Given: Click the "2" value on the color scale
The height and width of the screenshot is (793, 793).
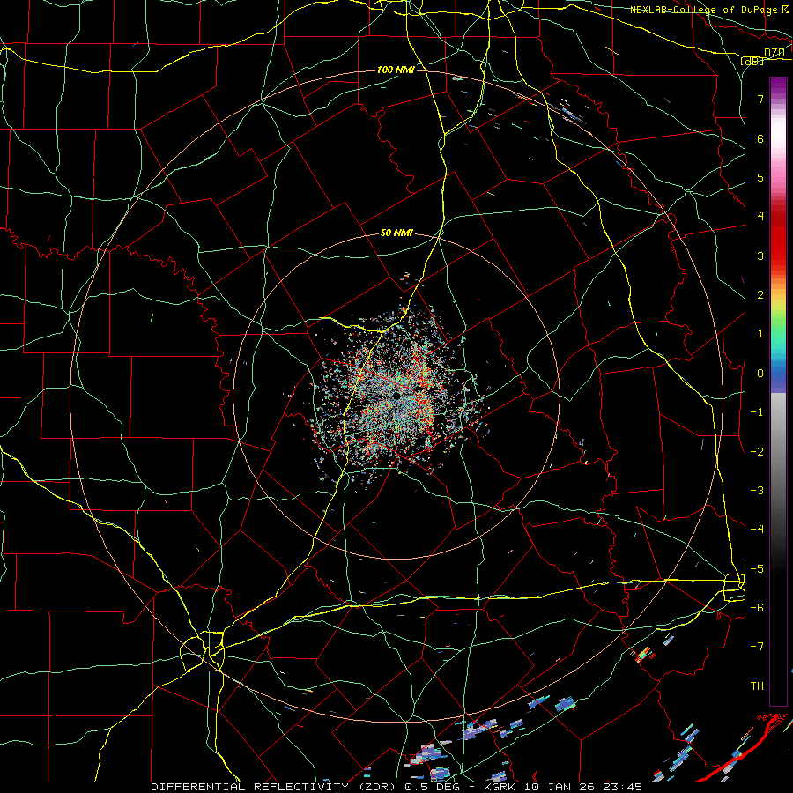Looking at the screenshot, I should pyautogui.click(x=760, y=295).
